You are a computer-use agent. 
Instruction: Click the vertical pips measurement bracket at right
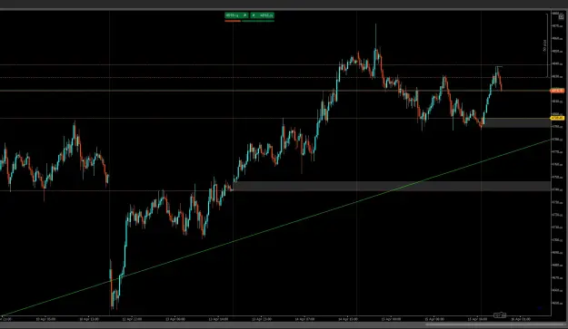click(546, 45)
